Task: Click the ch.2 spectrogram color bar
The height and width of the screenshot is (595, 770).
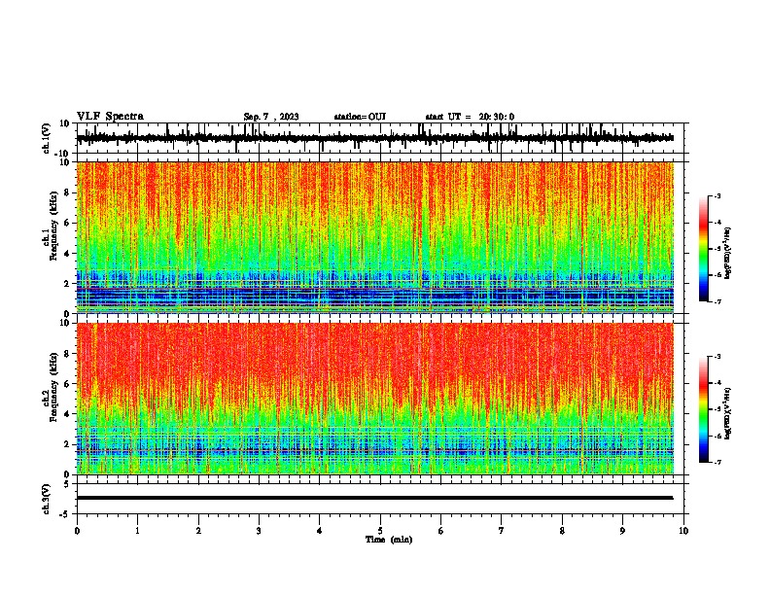Action: click(704, 409)
